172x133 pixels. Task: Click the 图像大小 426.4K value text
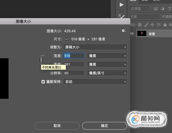point(70,31)
